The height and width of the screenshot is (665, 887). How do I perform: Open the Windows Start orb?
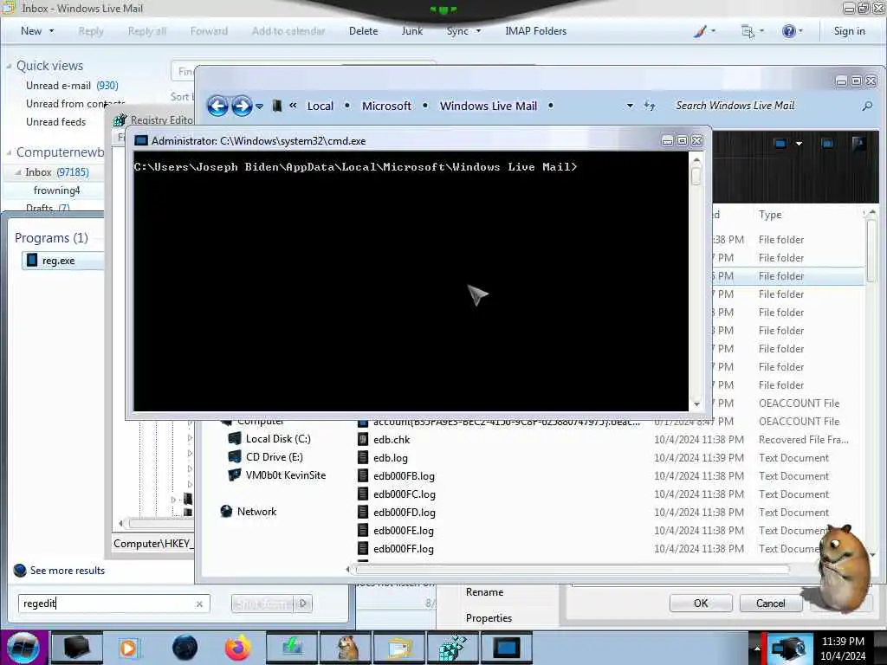[23, 648]
